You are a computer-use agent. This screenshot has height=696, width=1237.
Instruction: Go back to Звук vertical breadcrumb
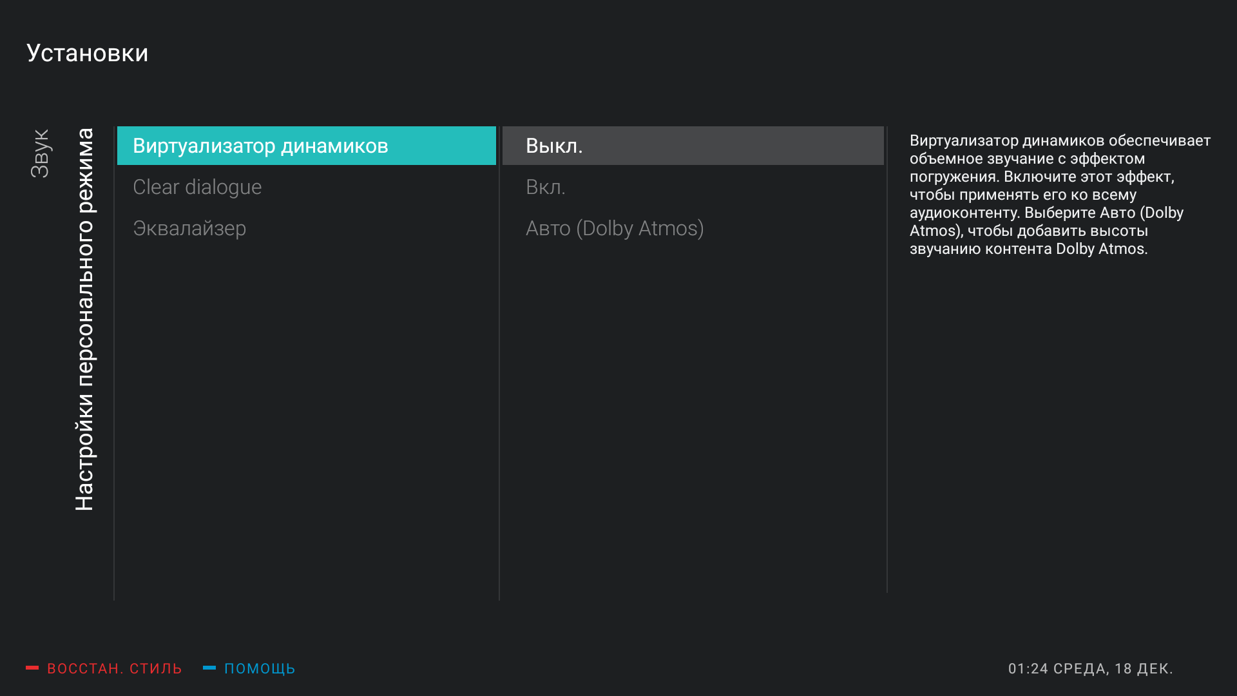pos(40,153)
